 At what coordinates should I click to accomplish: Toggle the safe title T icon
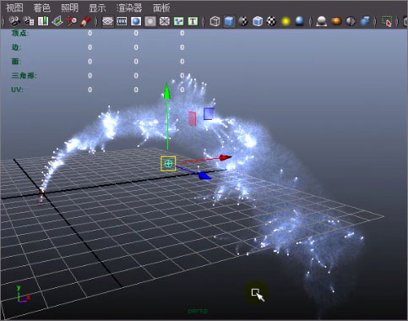[x=193, y=21]
